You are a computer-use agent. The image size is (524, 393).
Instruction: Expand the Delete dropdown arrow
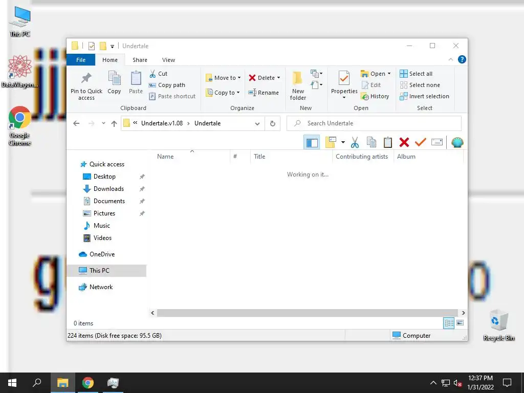pyautogui.click(x=278, y=78)
